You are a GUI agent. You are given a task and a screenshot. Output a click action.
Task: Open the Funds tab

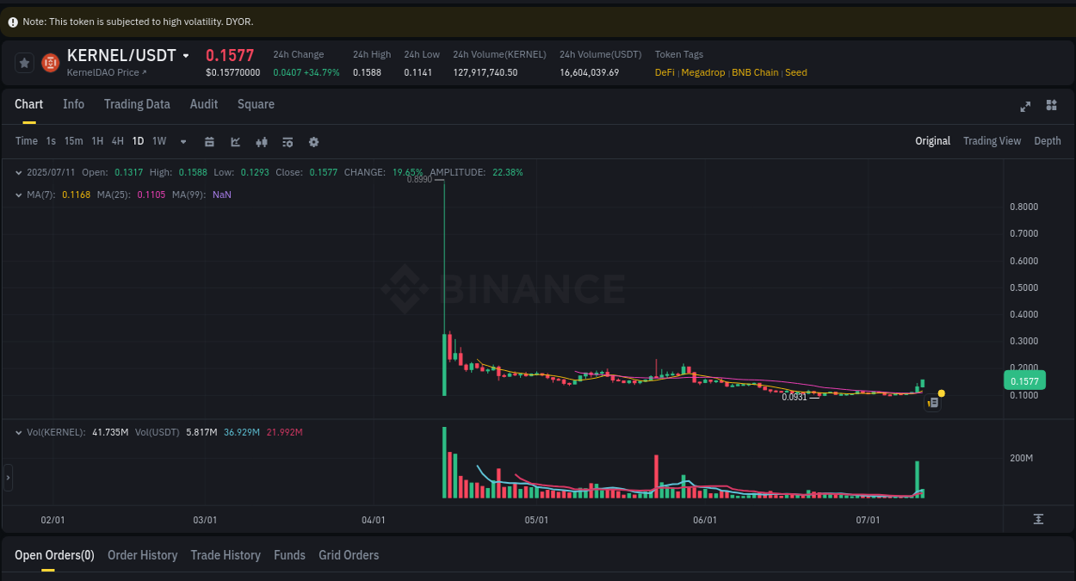(289, 555)
